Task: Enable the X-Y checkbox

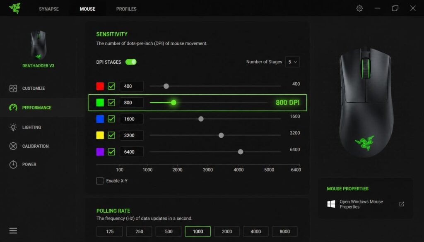Action: pos(100,181)
